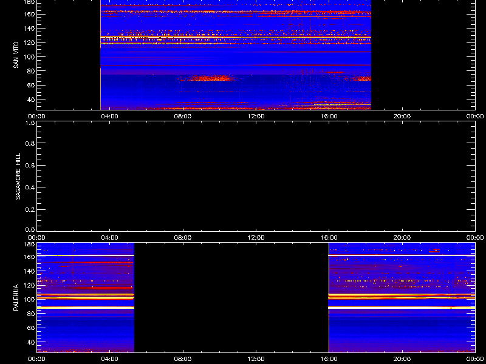This screenshot has height=364, width=486.
Task: Click 16:00 time label below SAGAMORE HILL plot
Action: pyautogui.click(x=329, y=238)
